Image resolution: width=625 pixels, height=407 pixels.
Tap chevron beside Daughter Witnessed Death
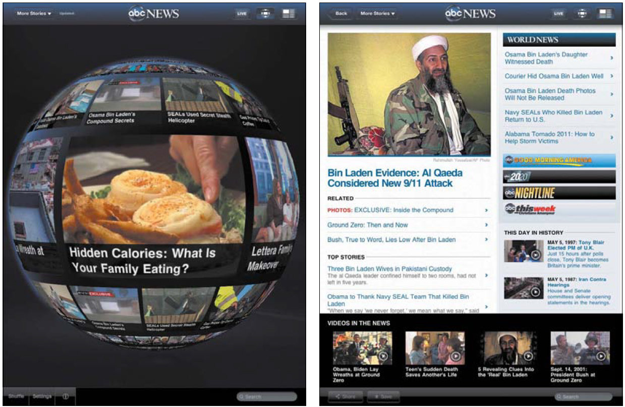click(x=612, y=58)
